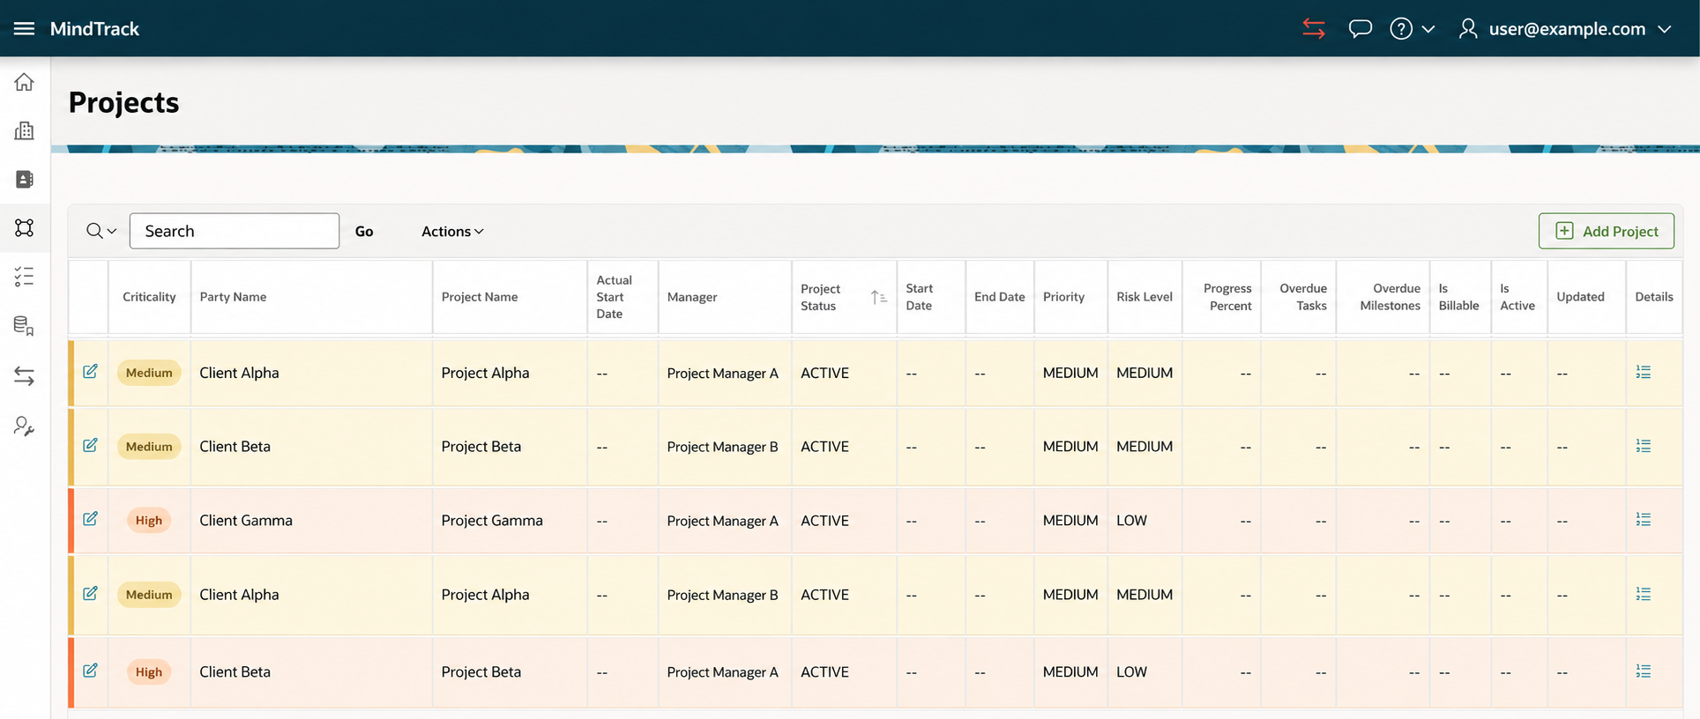Select the Projects network icon in sidebar
The image size is (1700, 719).
24,227
